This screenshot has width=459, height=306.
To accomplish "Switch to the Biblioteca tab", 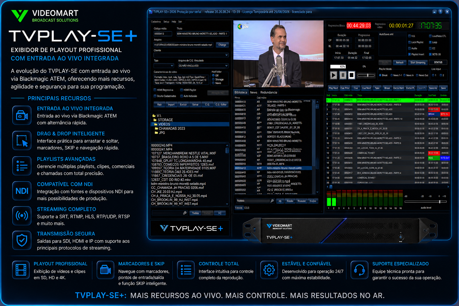I will click(x=241, y=92).
